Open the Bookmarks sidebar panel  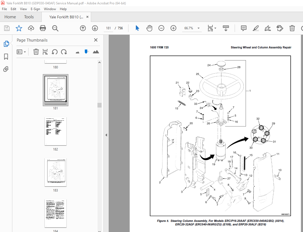[6, 57]
